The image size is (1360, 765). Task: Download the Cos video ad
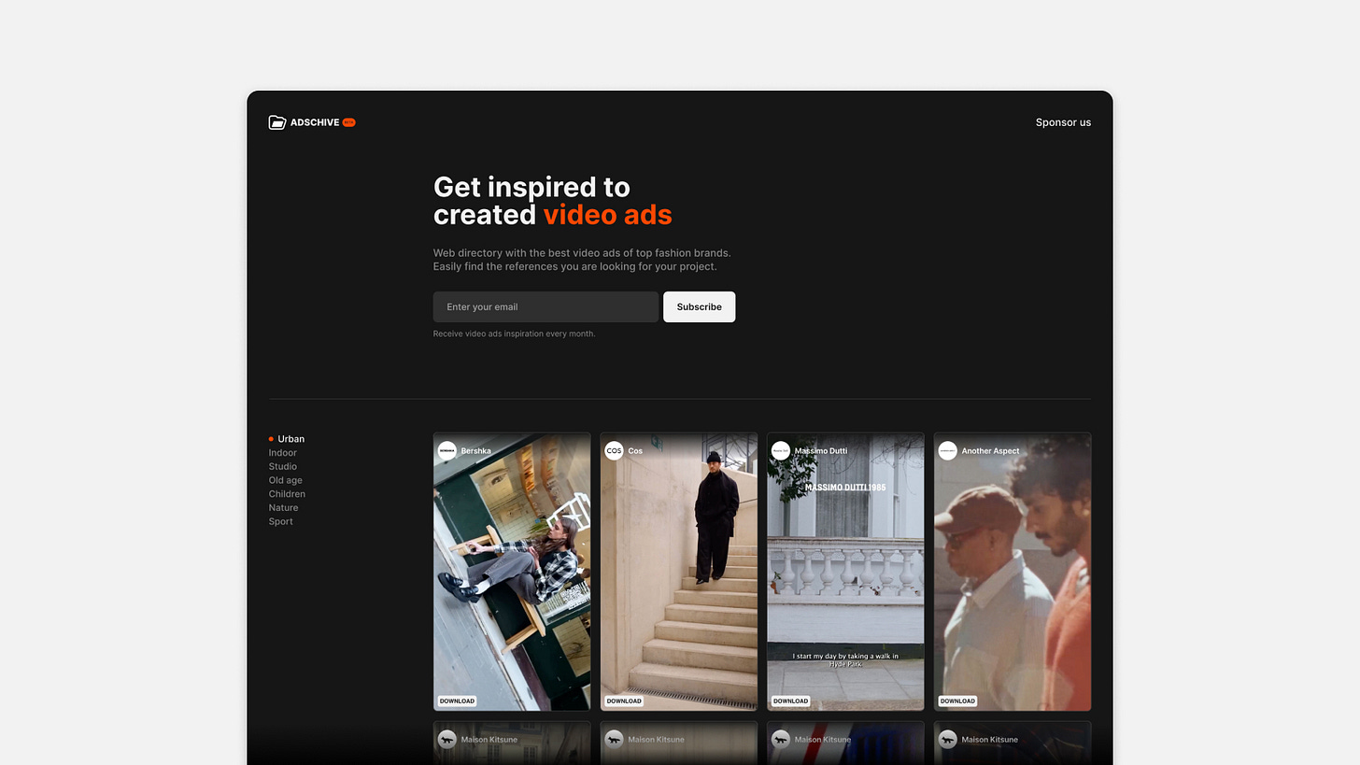[624, 701]
